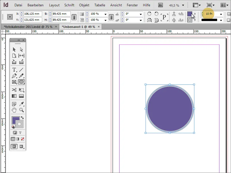Select the Page tool

[x=14, y=56]
